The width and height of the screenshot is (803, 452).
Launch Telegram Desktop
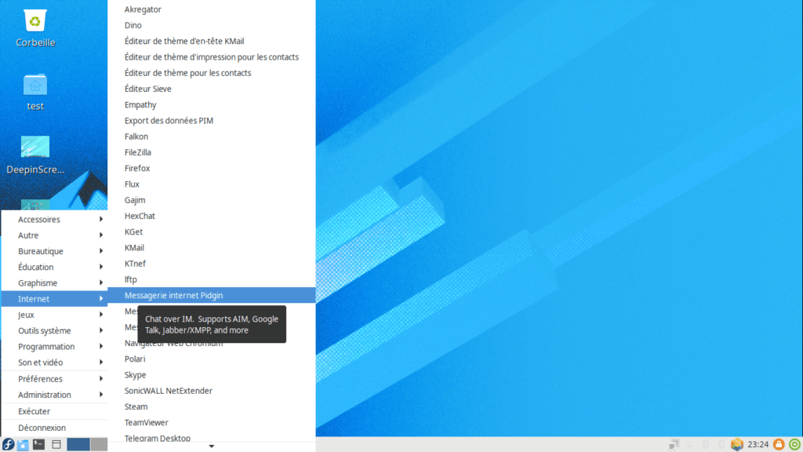tap(212, 438)
